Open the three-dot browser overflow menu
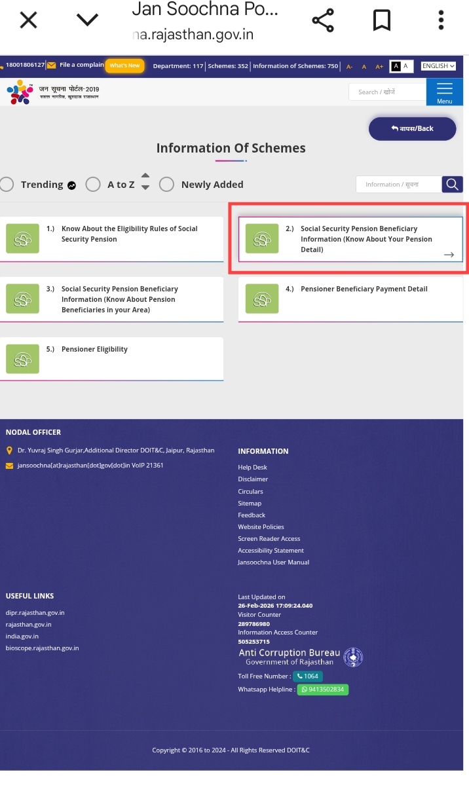Screen dimensions: 469x812 pyautogui.click(x=441, y=20)
